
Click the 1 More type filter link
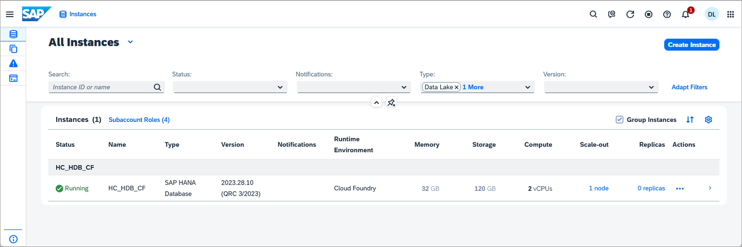click(473, 87)
